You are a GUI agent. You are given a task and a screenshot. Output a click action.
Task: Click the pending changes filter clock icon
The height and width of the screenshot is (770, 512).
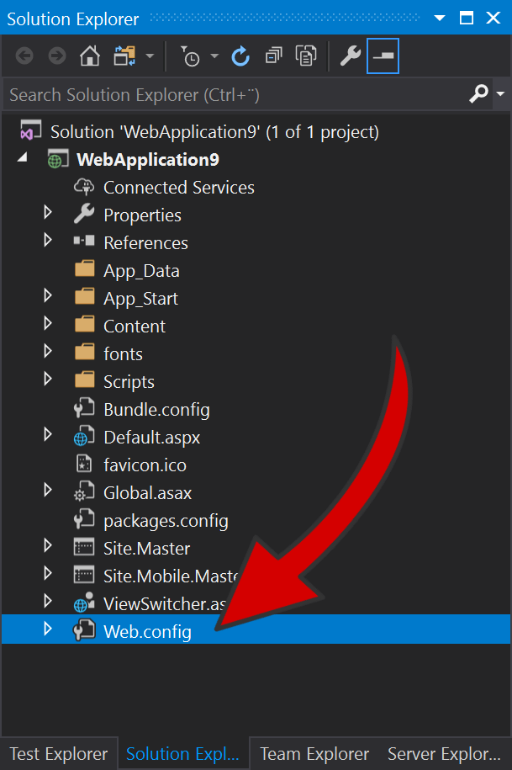tap(191, 56)
